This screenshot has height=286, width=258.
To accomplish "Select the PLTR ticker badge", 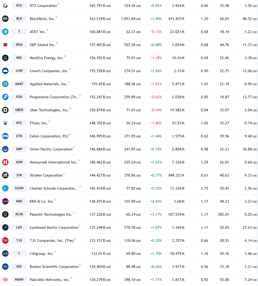I will click(x=19, y=214).
